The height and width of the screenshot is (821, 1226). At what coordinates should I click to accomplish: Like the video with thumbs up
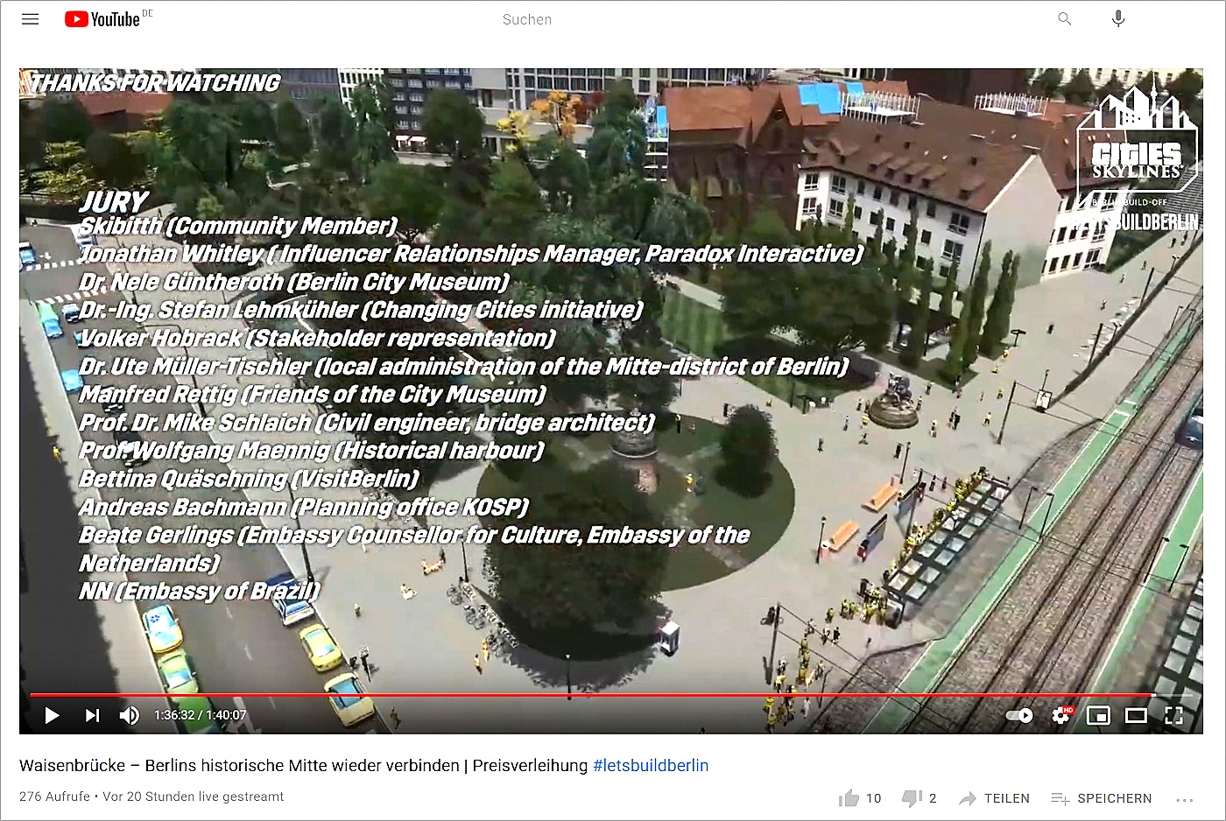point(849,797)
